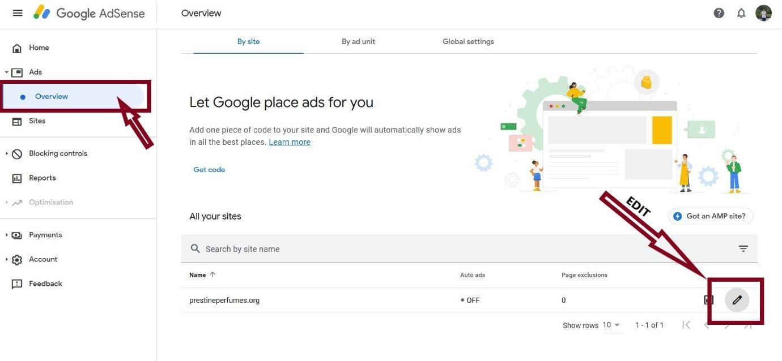Screen dimensions: 782x361
Task: Open the hamburger main menu
Action: (18, 12)
